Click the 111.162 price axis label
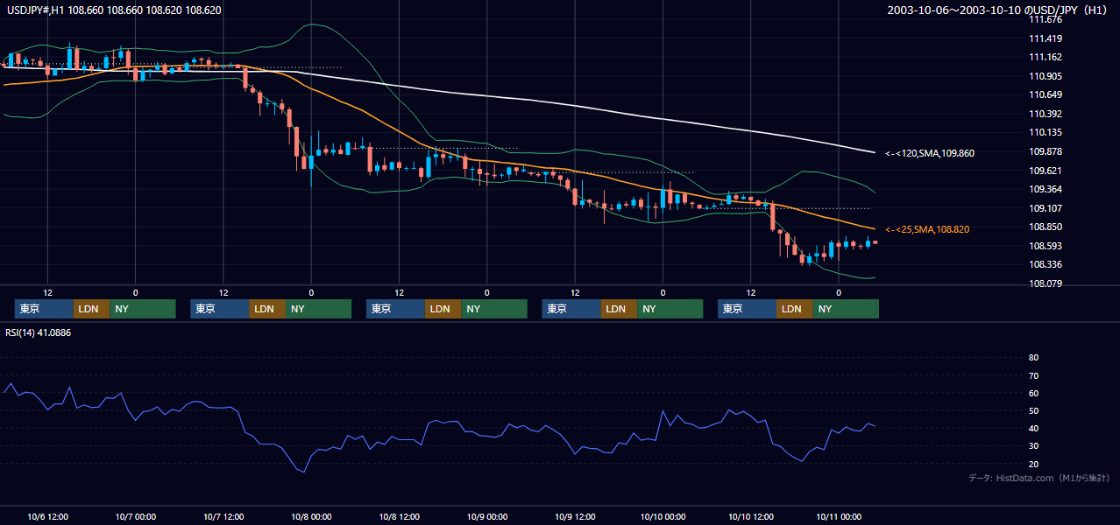This screenshot has width=1120, height=525. coord(1045,57)
